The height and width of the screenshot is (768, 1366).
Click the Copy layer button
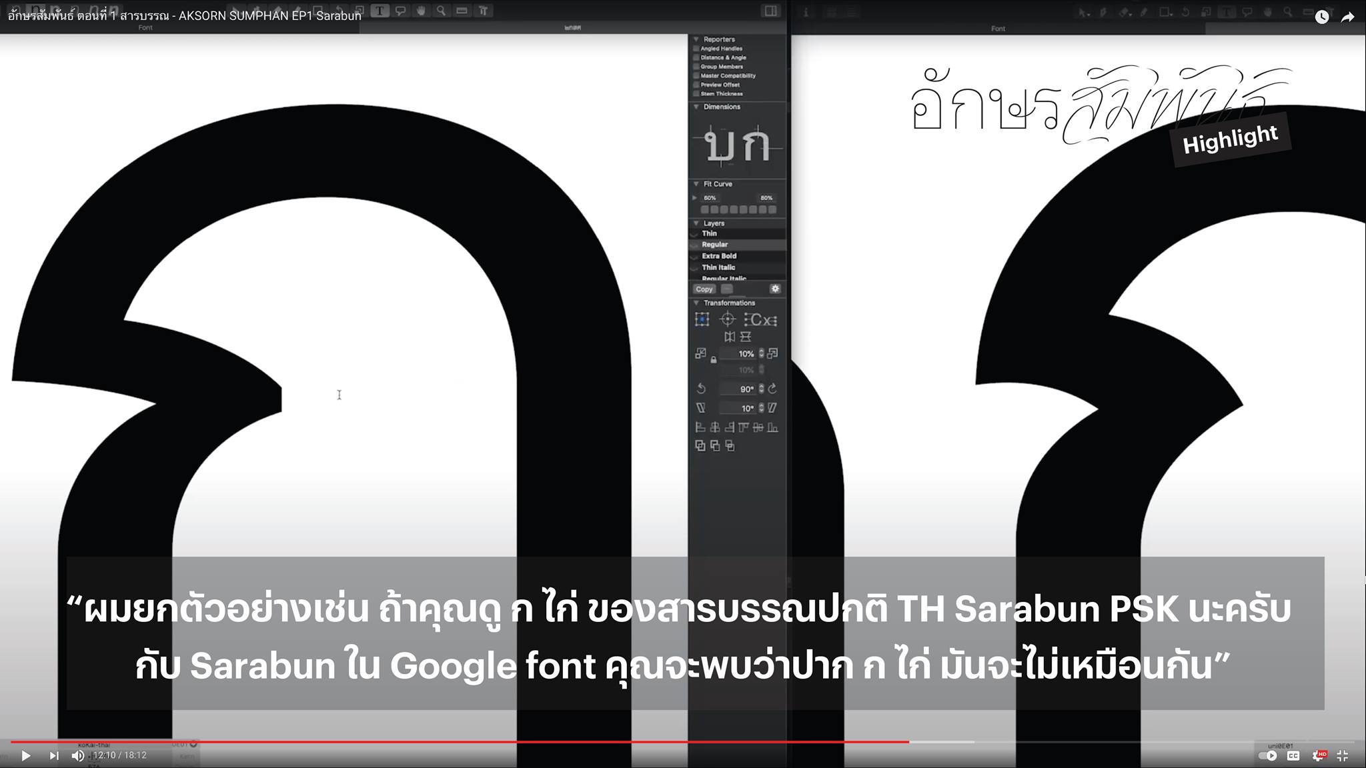(704, 289)
